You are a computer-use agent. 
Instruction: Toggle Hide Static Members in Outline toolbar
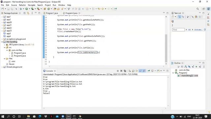click(193, 67)
